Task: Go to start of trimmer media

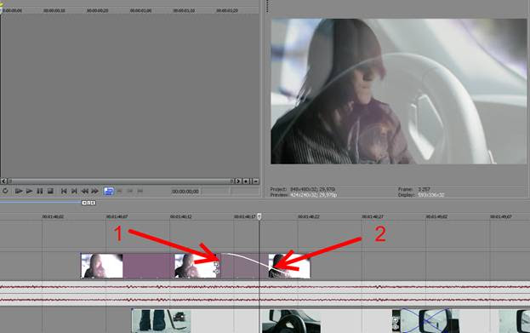Action: coord(64,192)
